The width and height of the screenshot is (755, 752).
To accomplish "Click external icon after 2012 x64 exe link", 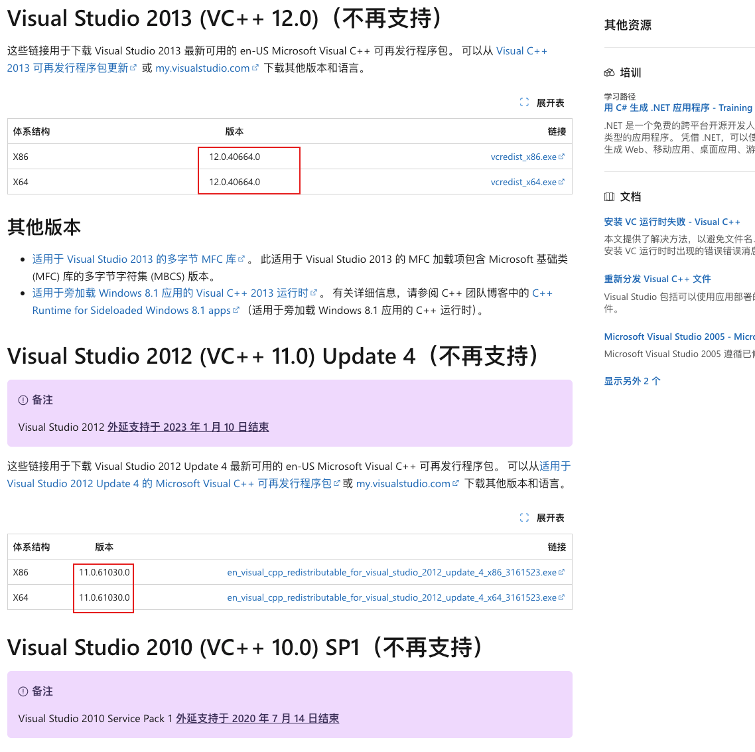I will pos(561,597).
